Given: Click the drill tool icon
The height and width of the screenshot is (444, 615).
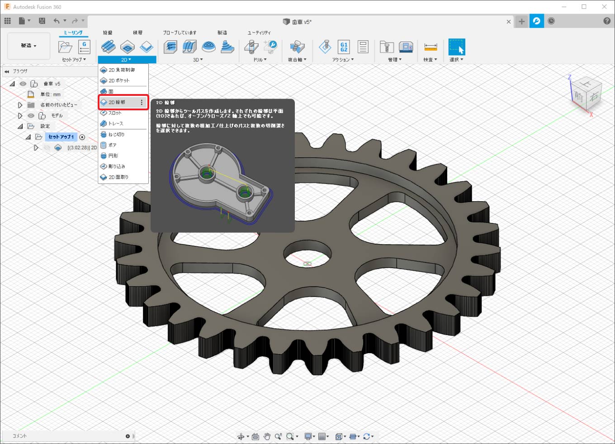Looking at the screenshot, I should 251,47.
